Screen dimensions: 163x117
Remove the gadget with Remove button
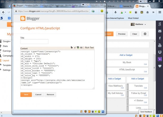coord(50,95)
